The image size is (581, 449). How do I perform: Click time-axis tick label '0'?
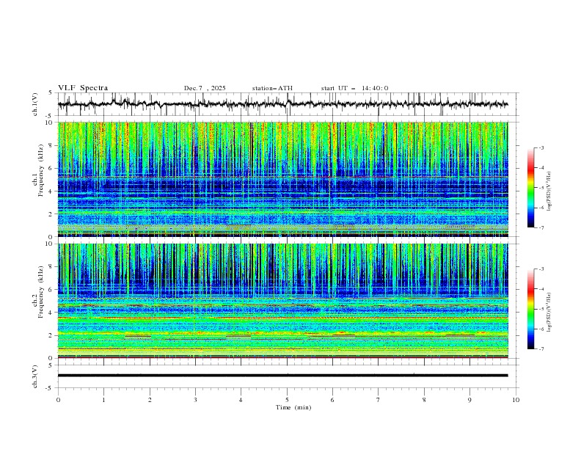pyautogui.click(x=58, y=400)
